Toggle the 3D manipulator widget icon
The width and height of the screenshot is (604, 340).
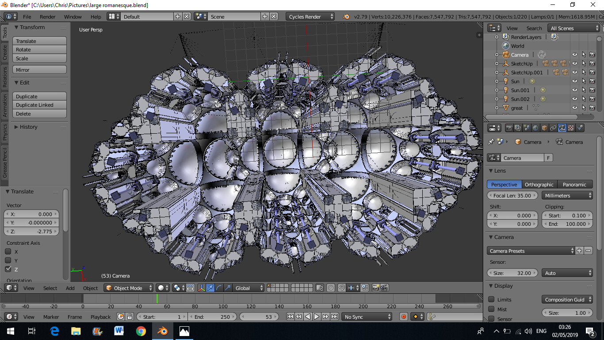coord(201,288)
